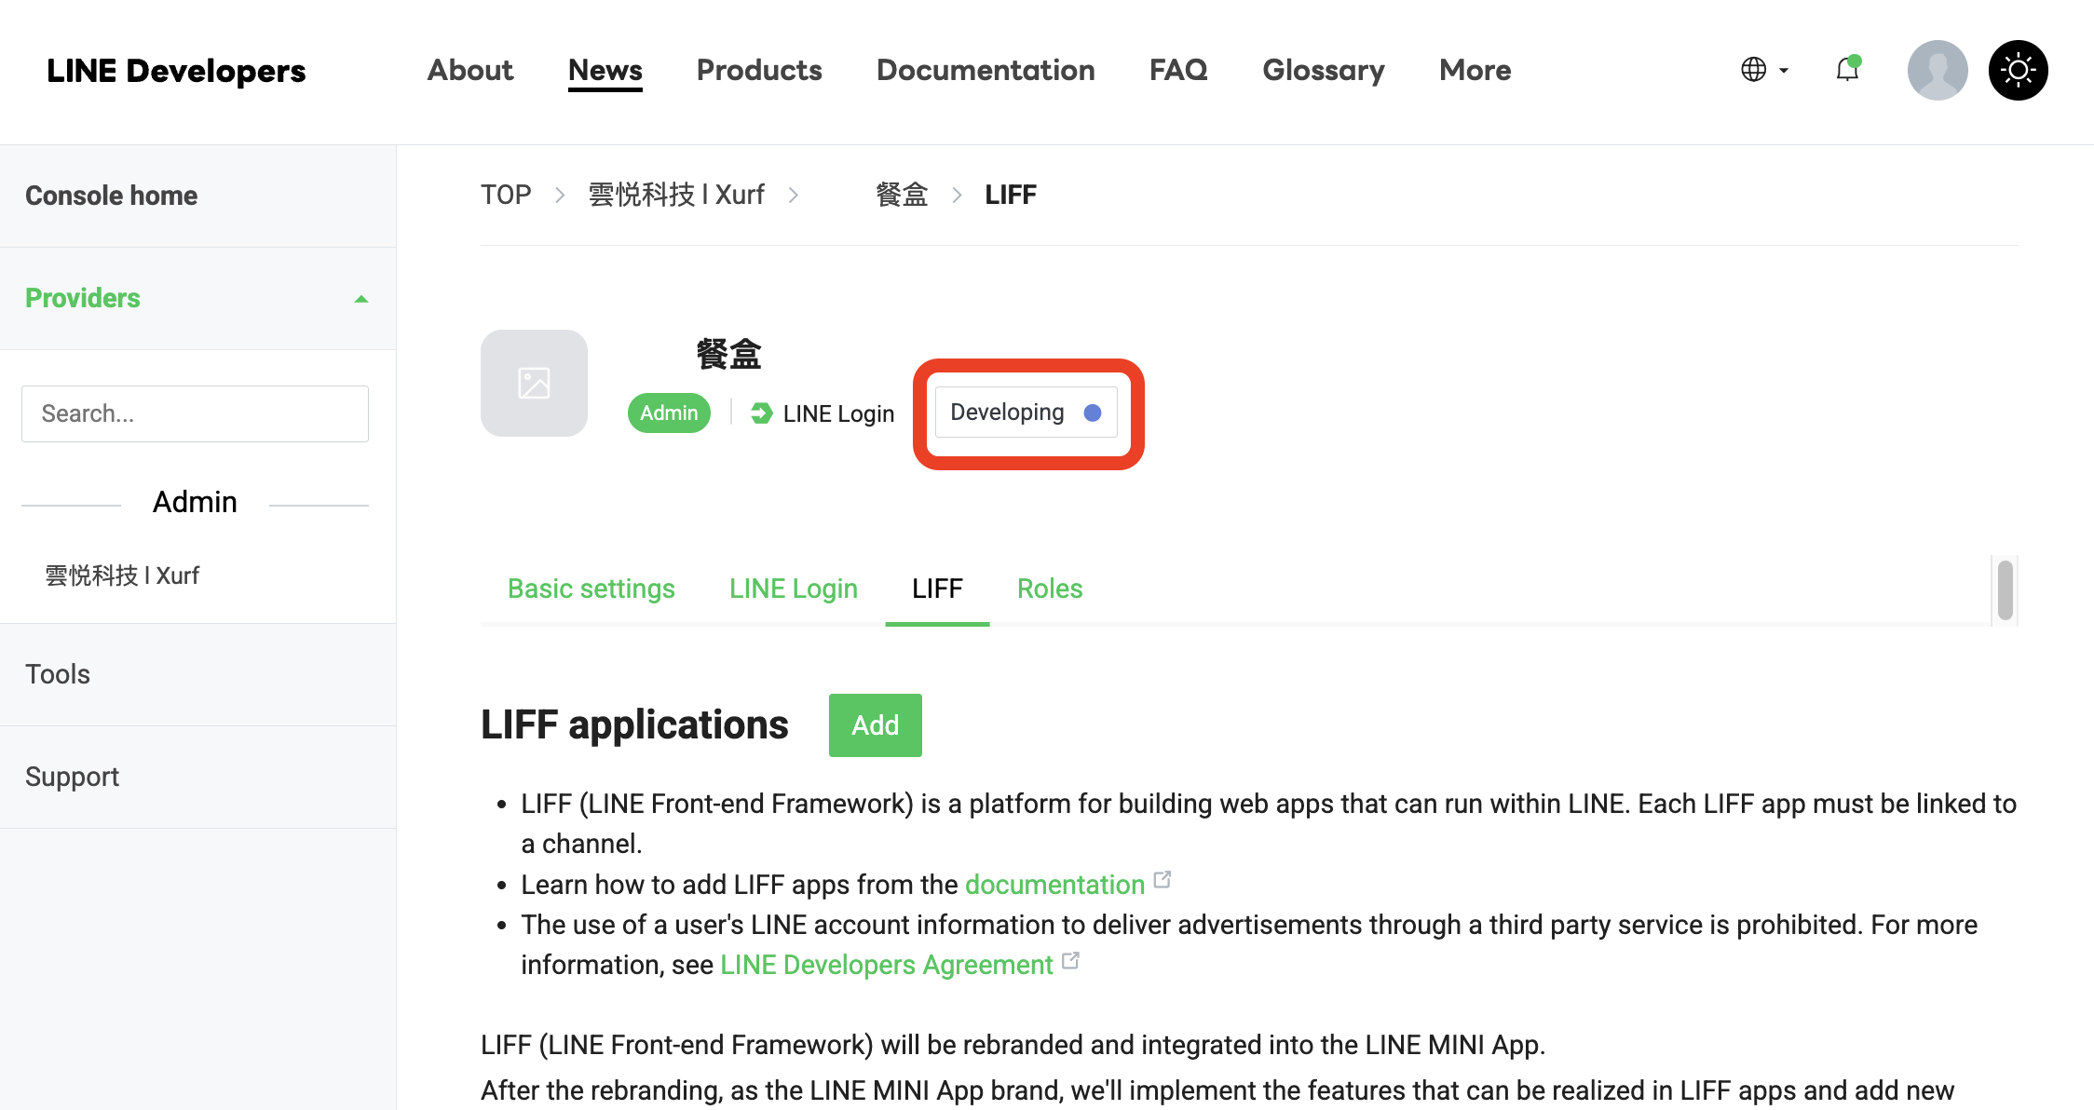
Task: Open the user profile avatar
Action: pos(1938,70)
